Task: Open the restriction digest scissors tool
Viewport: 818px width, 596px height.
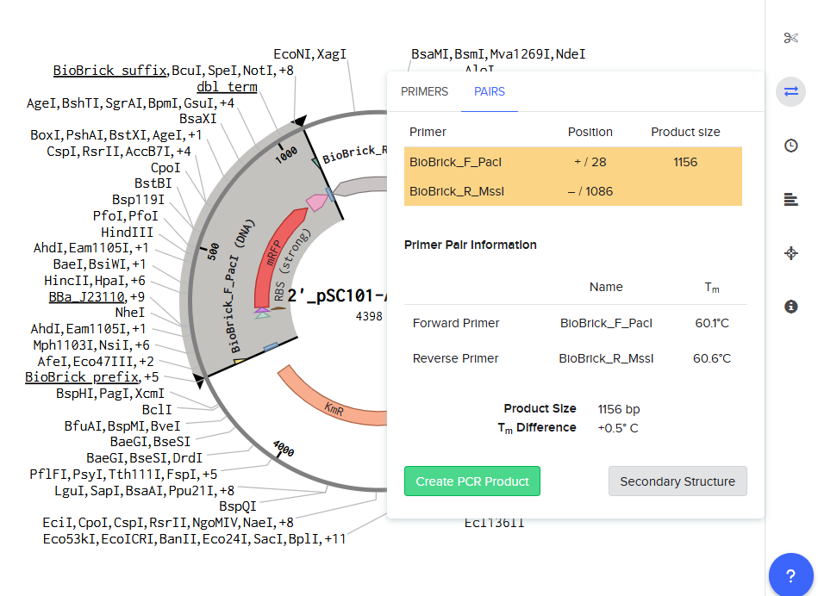Action: [790, 38]
